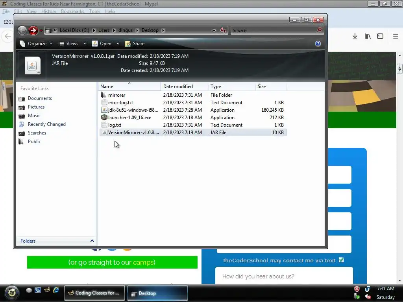Click 'How did you hear about us?' field
The width and height of the screenshot is (403, 302).
coord(284,276)
